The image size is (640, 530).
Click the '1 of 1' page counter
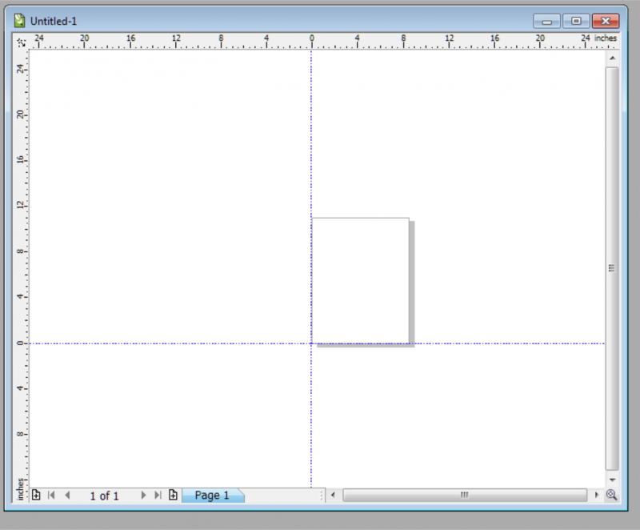pos(104,496)
